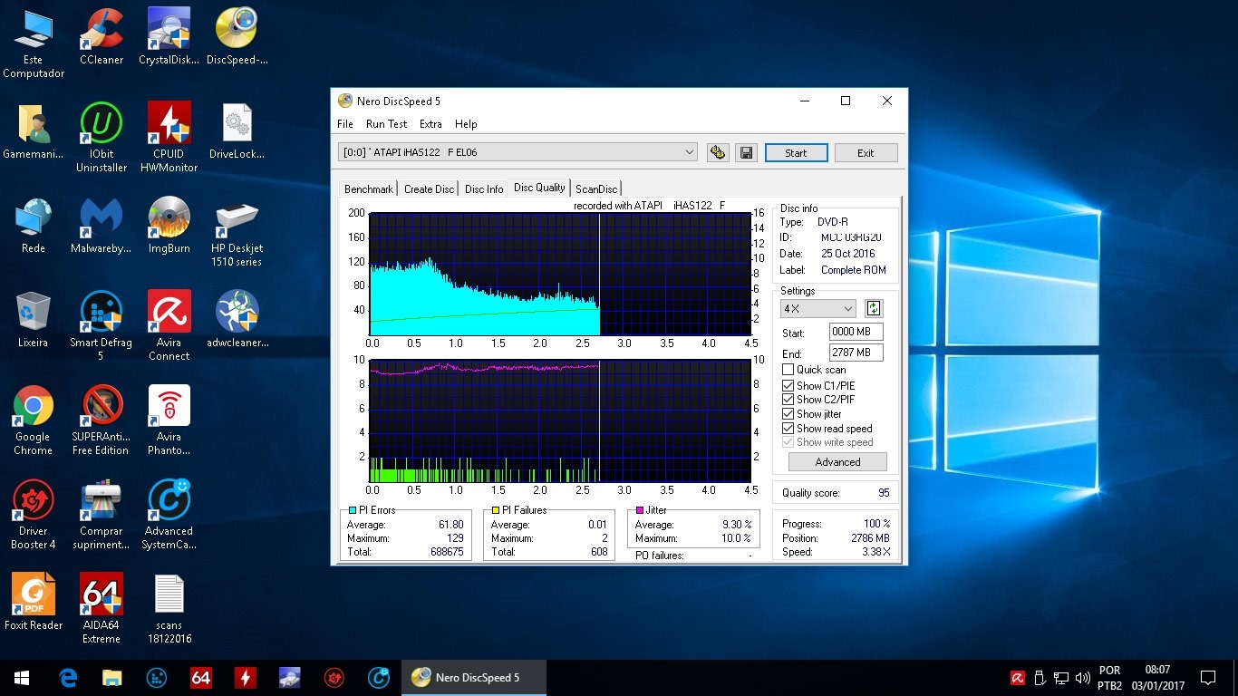Open the Rede network desktop icon
This screenshot has width=1238, height=696.
[x=34, y=226]
